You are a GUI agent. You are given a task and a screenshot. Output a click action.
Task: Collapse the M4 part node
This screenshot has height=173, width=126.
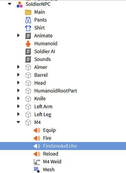click(18, 122)
